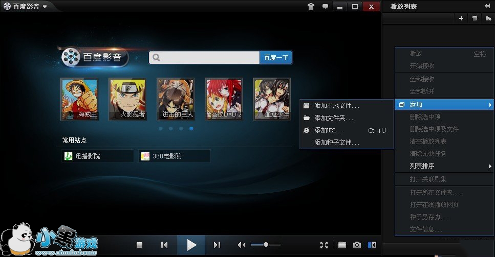Mute audio with the speaker icon

coord(241,245)
